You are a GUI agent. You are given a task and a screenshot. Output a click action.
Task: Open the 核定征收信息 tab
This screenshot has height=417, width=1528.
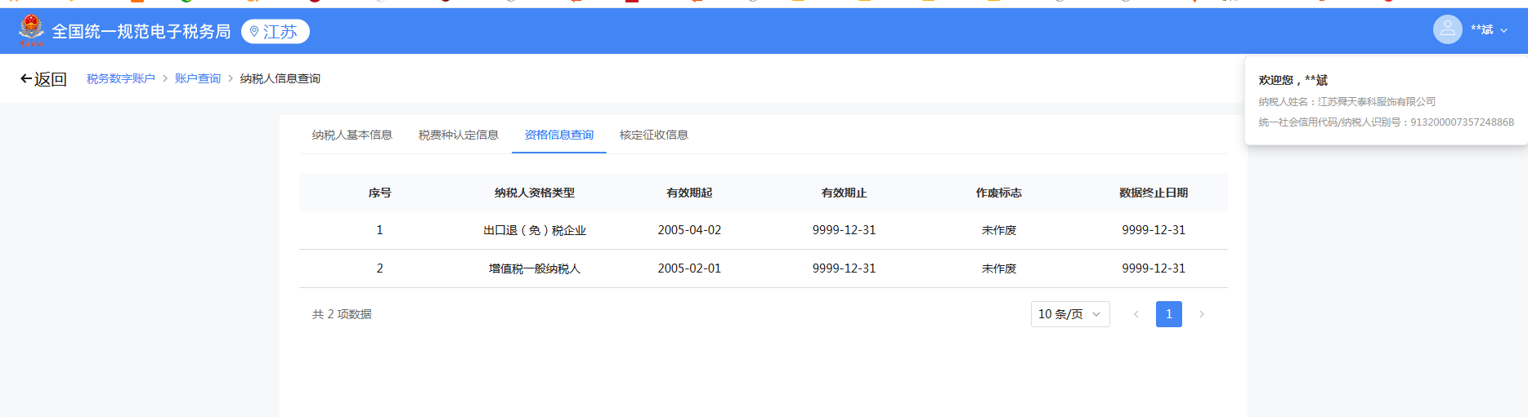(x=653, y=135)
